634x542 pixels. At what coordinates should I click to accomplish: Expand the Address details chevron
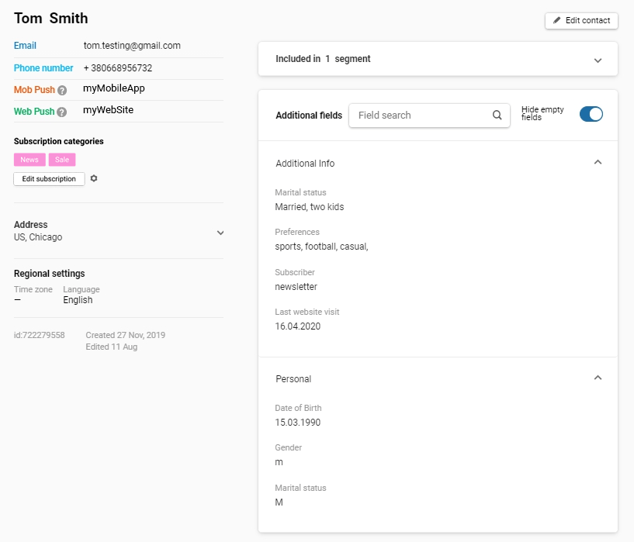point(220,233)
